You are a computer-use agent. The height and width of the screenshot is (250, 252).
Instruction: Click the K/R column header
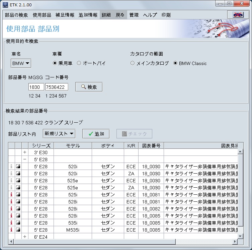131,146
